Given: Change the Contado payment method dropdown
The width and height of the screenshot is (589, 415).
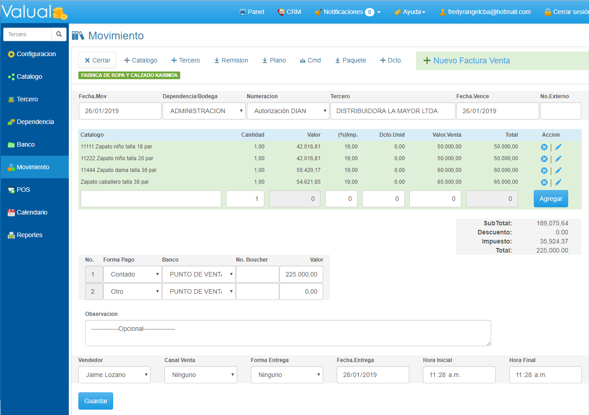Looking at the screenshot, I should [132, 274].
